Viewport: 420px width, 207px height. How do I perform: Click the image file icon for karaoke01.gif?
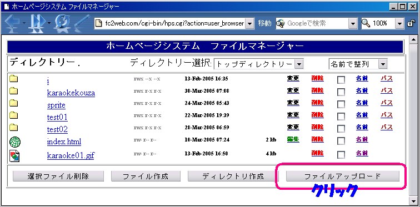coord(14,156)
